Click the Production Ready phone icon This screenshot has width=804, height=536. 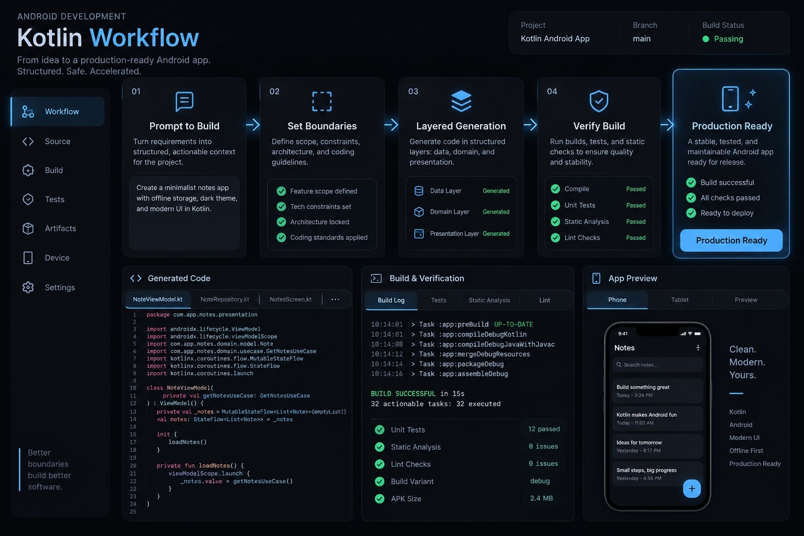(731, 99)
